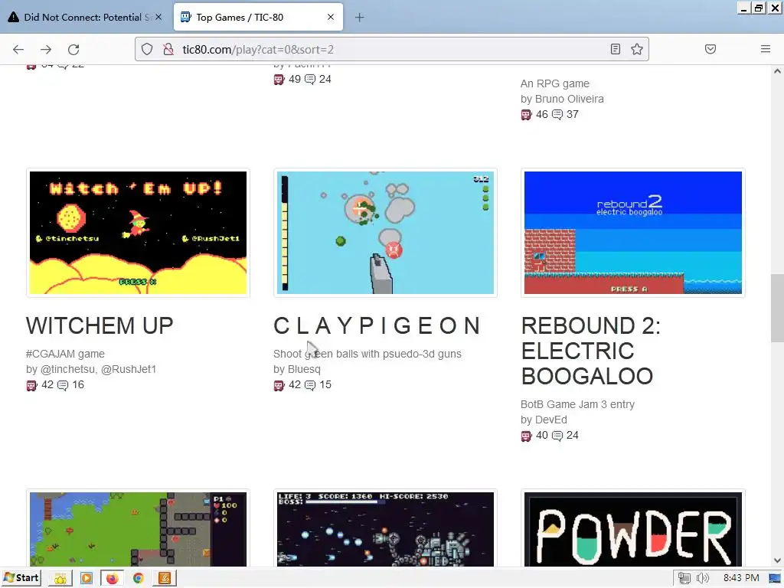This screenshot has height=588, width=784.
Task: Go back with the browser back arrow
Action: pyautogui.click(x=18, y=49)
